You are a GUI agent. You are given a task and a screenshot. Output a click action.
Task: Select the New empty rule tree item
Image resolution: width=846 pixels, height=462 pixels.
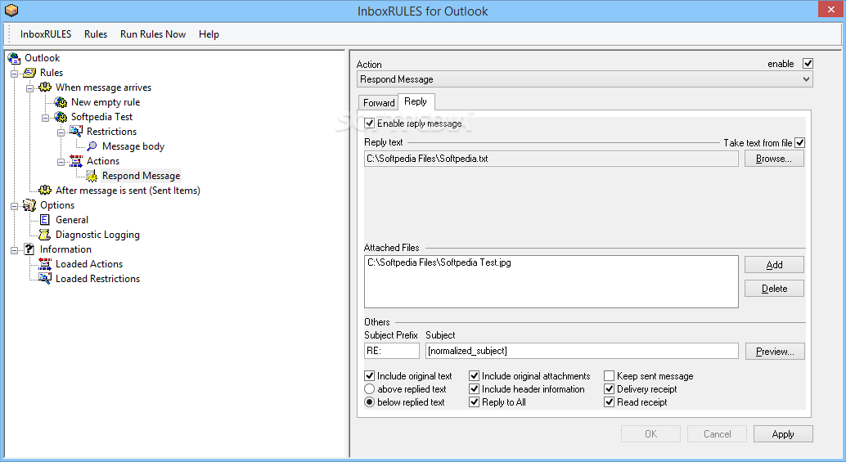106,102
